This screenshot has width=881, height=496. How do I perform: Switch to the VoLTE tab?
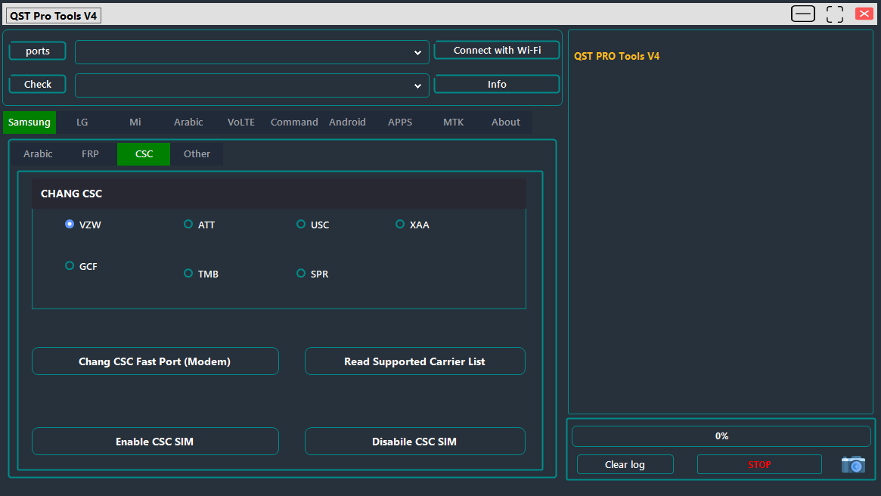pyautogui.click(x=240, y=122)
